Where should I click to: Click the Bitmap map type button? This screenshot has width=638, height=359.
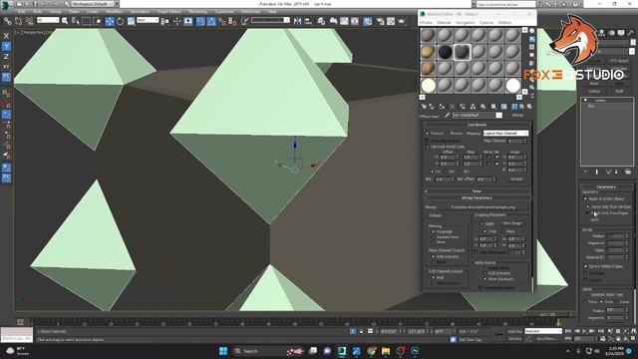coord(517,116)
